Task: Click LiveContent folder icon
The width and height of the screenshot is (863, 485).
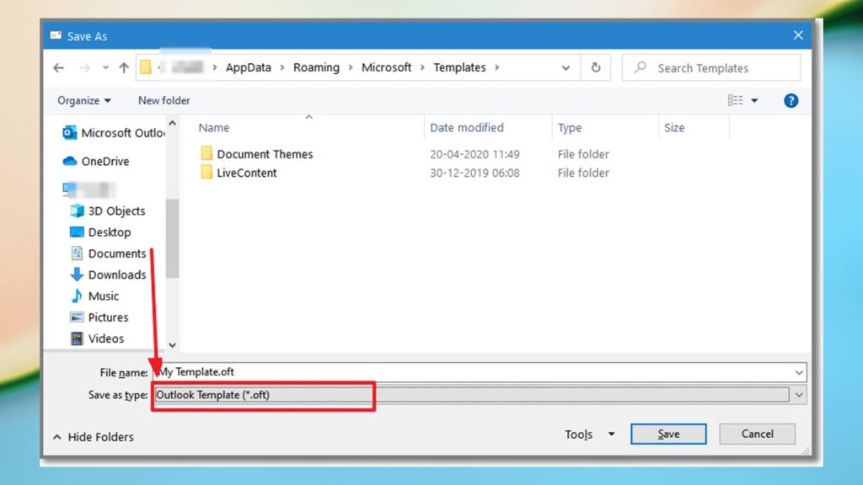Action: coord(206,172)
